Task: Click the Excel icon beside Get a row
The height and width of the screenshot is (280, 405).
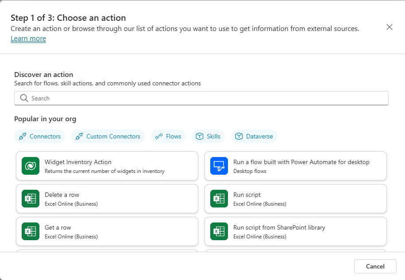Action: click(x=31, y=231)
